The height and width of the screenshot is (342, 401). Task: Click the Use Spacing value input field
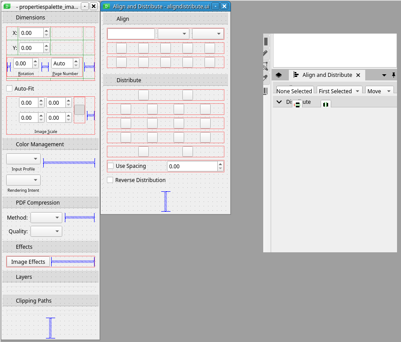tap(192, 166)
